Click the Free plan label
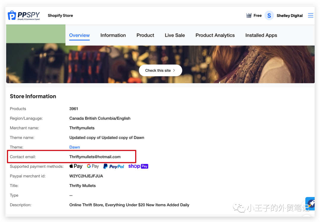Screen dimensions: 320x222 (x=257, y=15)
